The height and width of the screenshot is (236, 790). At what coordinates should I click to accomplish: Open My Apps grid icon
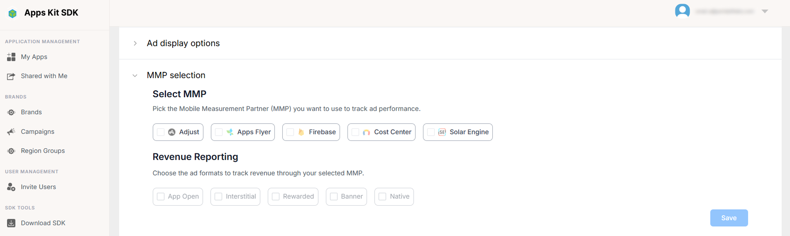point(11,57)
